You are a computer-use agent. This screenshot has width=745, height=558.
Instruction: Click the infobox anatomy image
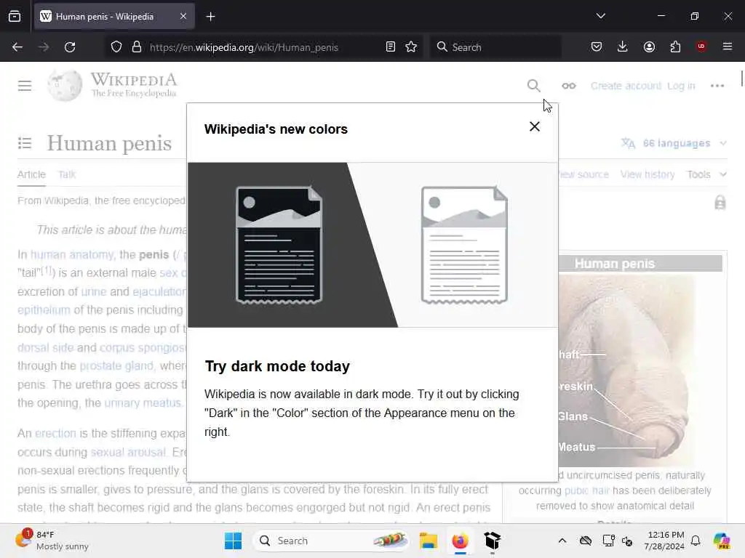tap(626, 370)
